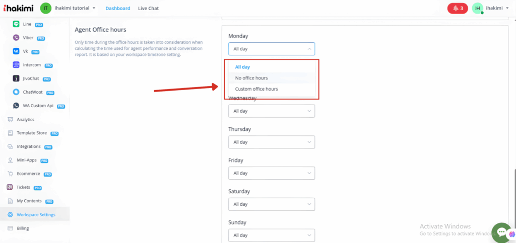Click the Tickets sidebar icon
Screen dimensions: 516x243
coord(10,187)
